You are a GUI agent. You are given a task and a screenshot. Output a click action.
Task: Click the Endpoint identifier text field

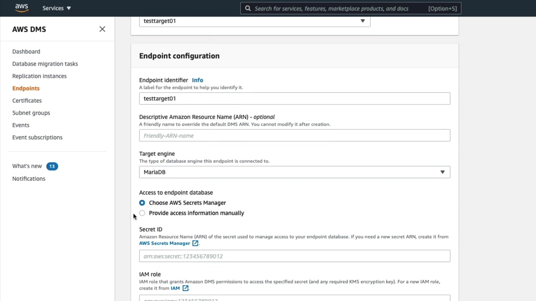(x=294, y=99)
